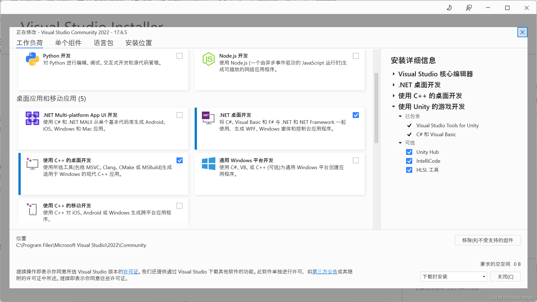Enable the .NET 桌面开发 workload checkbox
The height and width of the screenshot is (302, 537).
coord(355,115)
